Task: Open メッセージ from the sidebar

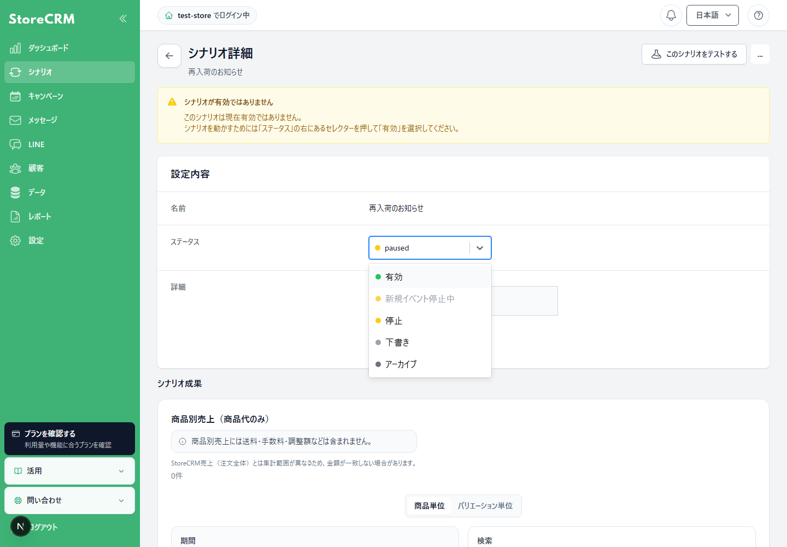Action: tap(69, 120)
